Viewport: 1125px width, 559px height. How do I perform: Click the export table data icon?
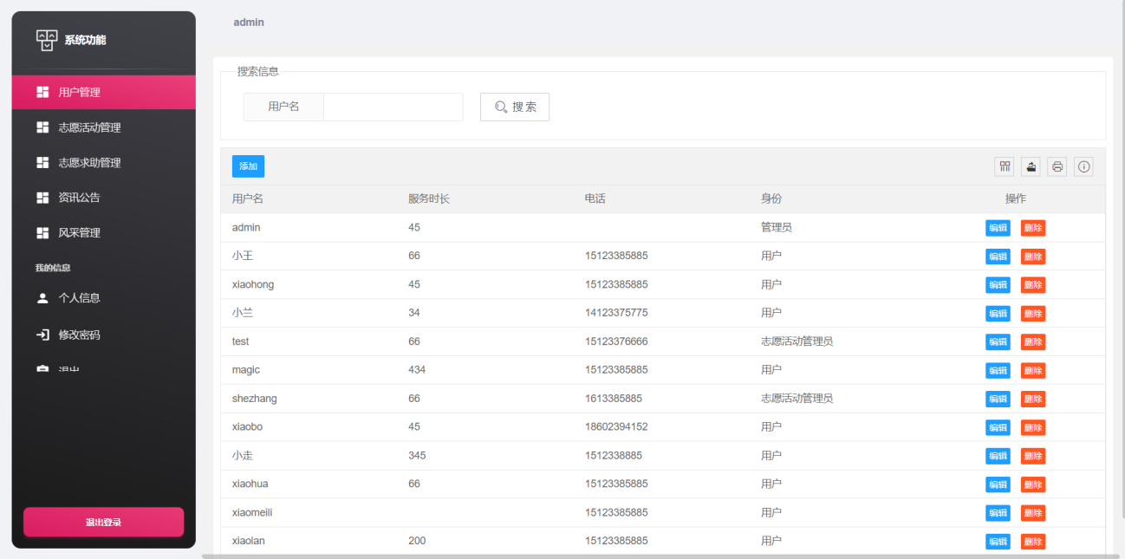[x=1031, y=166]
